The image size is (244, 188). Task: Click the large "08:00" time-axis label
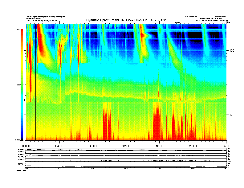(x=93, y=146)
